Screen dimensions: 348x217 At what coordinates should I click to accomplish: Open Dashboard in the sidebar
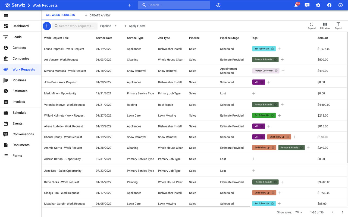tap(21, 26)
